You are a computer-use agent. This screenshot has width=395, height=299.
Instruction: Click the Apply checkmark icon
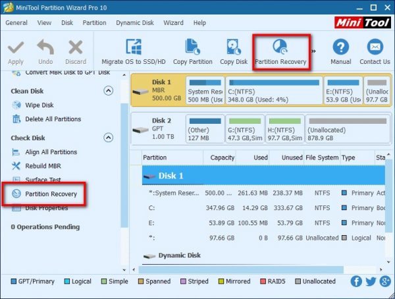(x=16, y=47)
